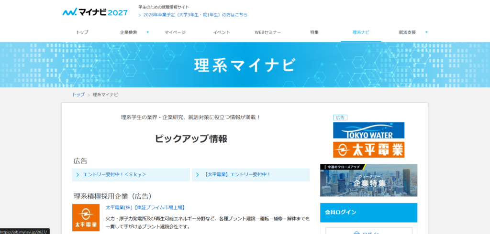Open the ウィークリー企業特集 banner
The width and height of the screenshot is (490, 234).
pos(368,180)
